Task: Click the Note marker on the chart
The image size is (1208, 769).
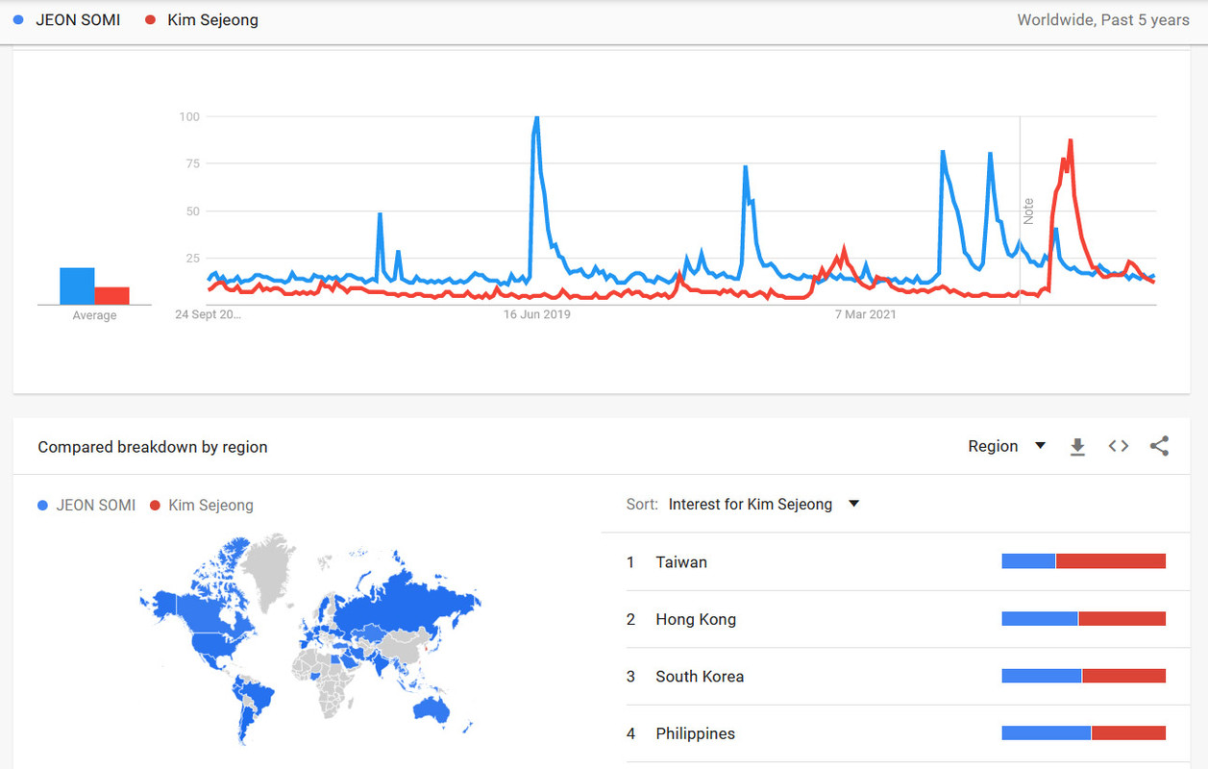Action: [x=1028, y=211]
